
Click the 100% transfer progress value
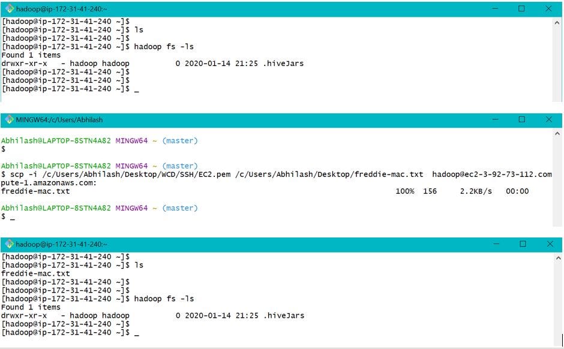(x=405, y=191)
